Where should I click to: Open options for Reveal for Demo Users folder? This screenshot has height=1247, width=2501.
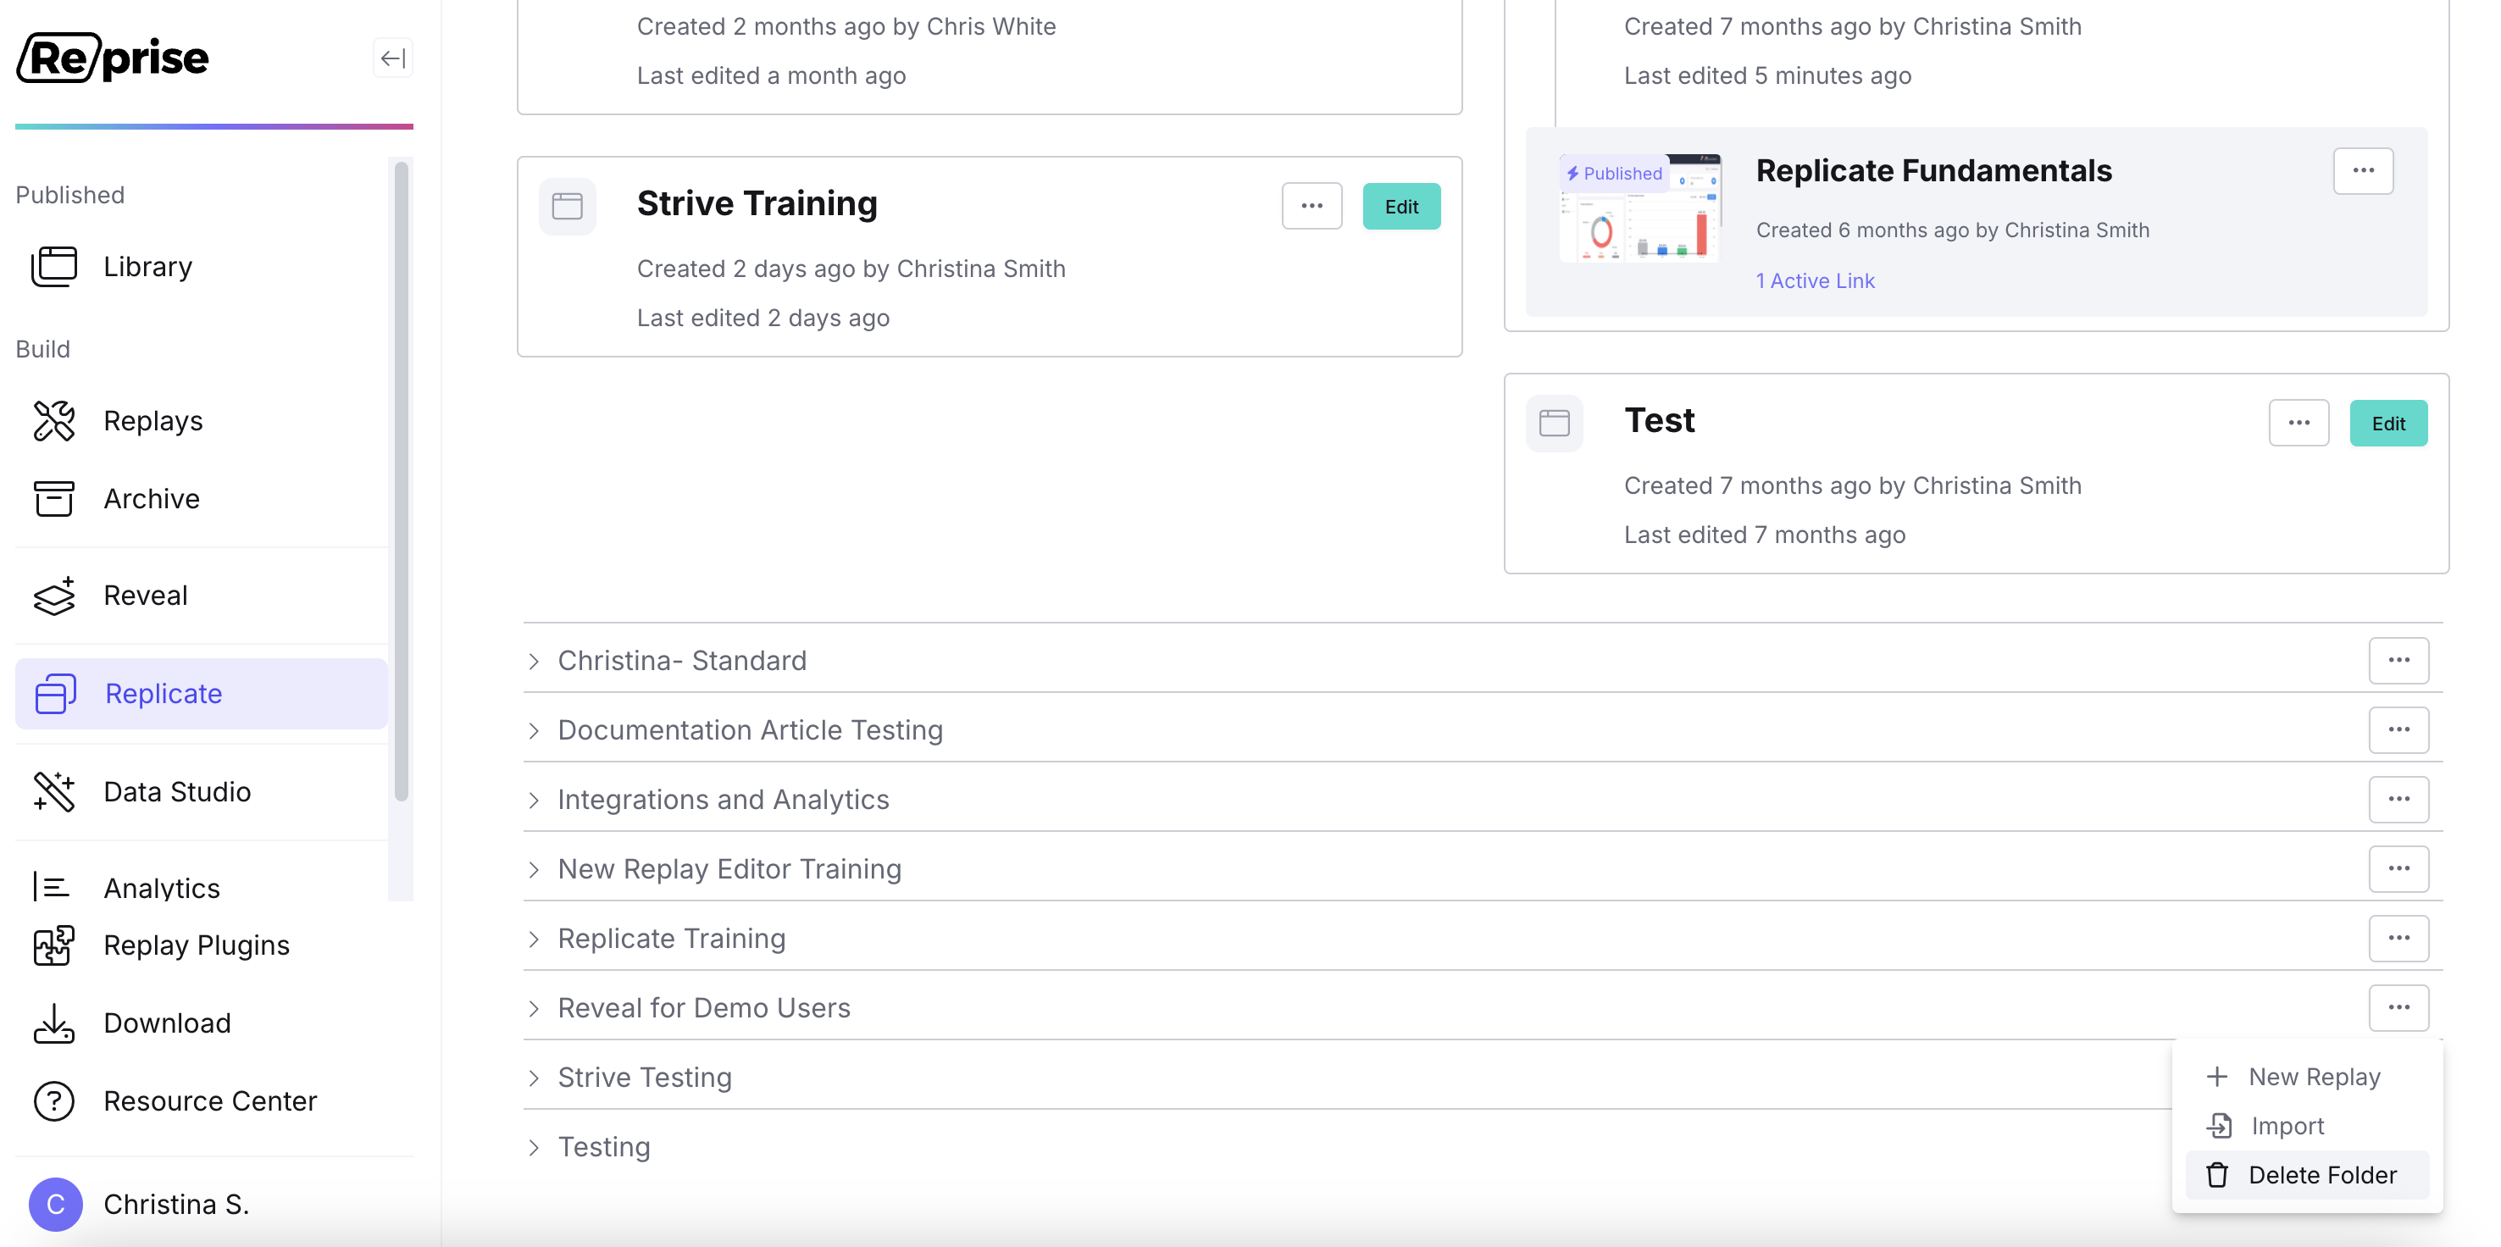[2398, 1007]
